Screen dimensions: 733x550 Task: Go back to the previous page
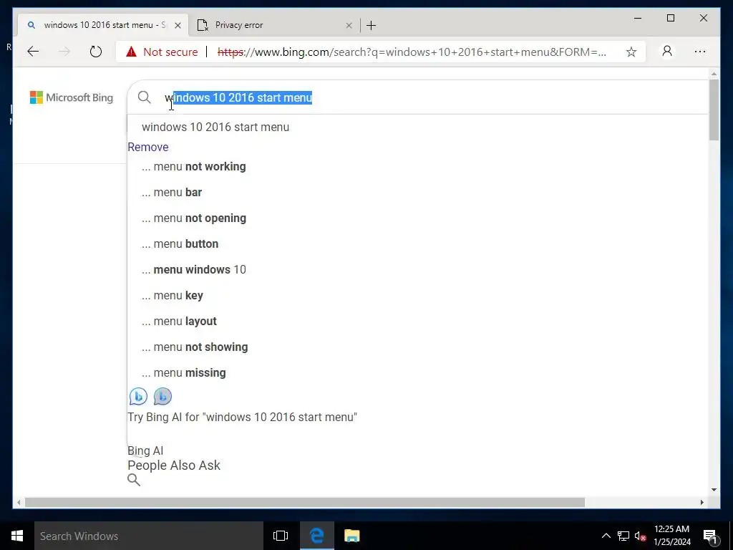point(33,52)
